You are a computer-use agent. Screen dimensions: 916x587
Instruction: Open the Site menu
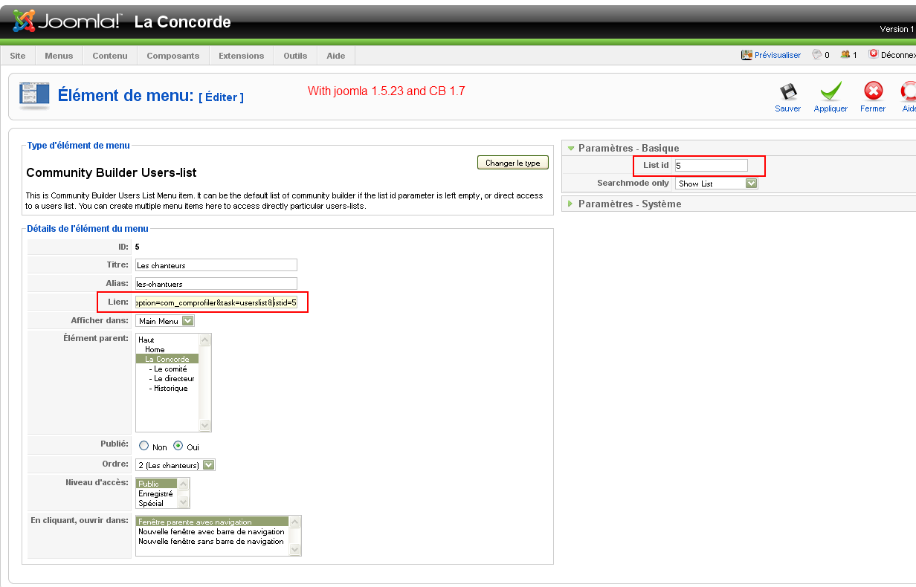tap(18, 56)
